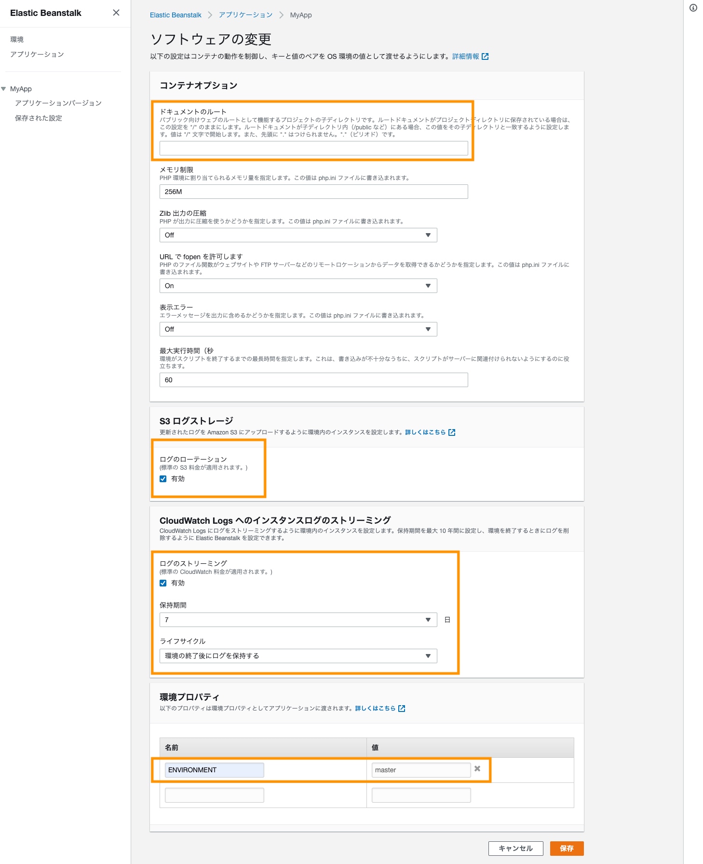Open アプリケーションバージョン in sidebar
Image resolution: width=703 pixels, height=864 pixels.
[x=58, y=103]
